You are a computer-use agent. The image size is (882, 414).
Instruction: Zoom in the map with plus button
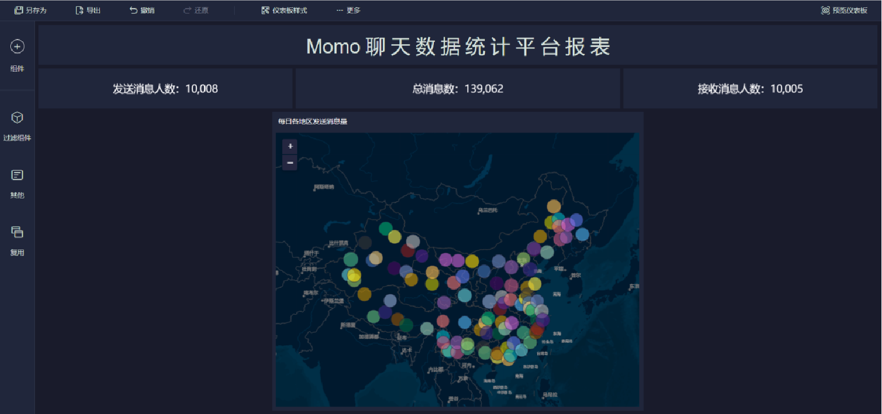[x=290, y=147]
